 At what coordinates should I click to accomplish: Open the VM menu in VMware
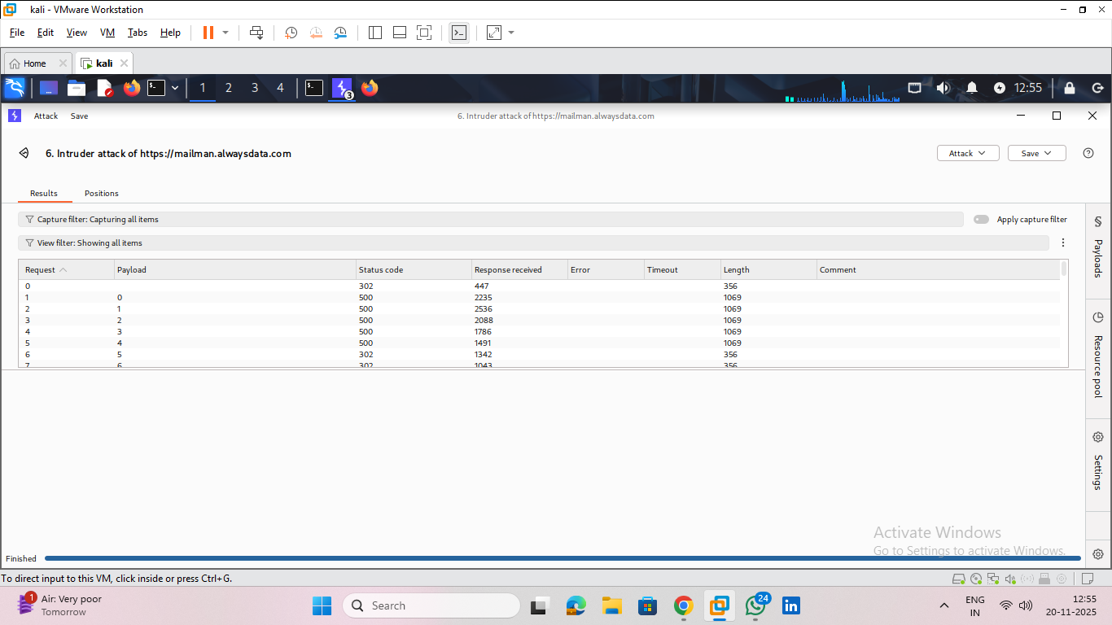click(x=107, y=33)
